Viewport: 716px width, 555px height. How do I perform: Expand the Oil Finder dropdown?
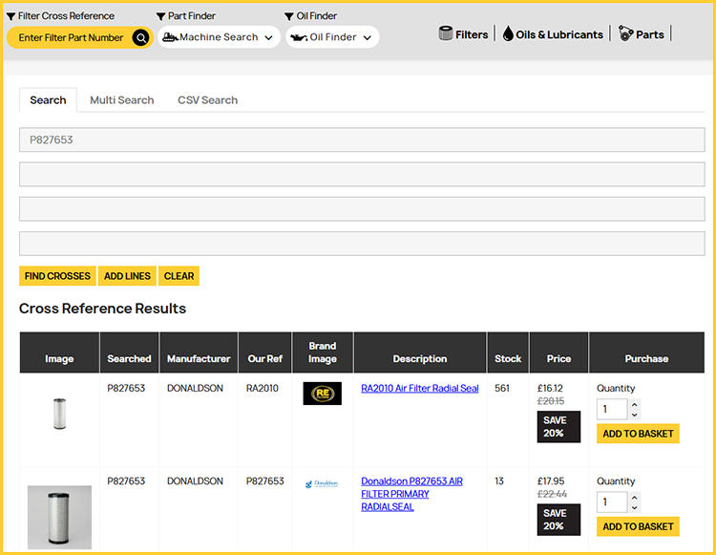pos(368,38)
